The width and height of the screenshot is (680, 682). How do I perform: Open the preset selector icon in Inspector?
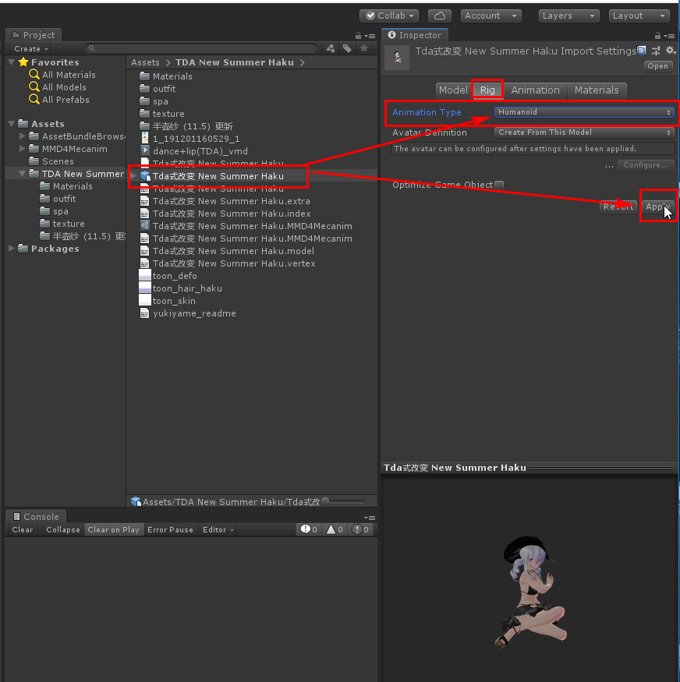656,51
